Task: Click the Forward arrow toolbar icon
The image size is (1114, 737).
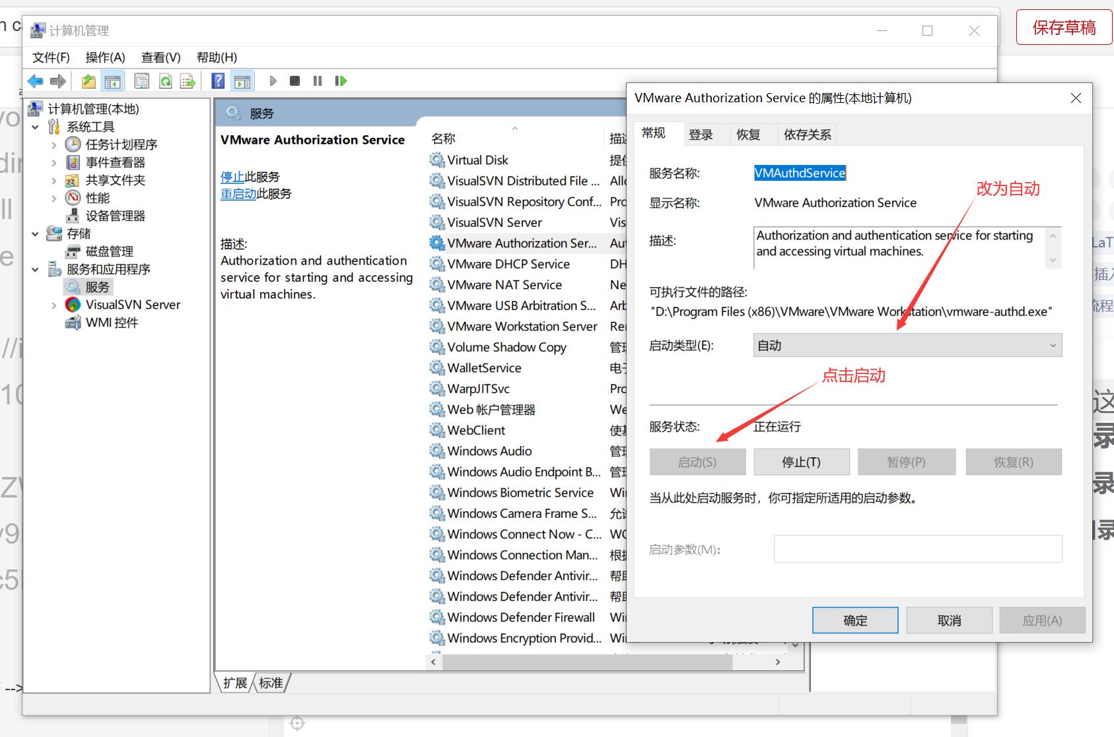Action: tap(58, 81)
